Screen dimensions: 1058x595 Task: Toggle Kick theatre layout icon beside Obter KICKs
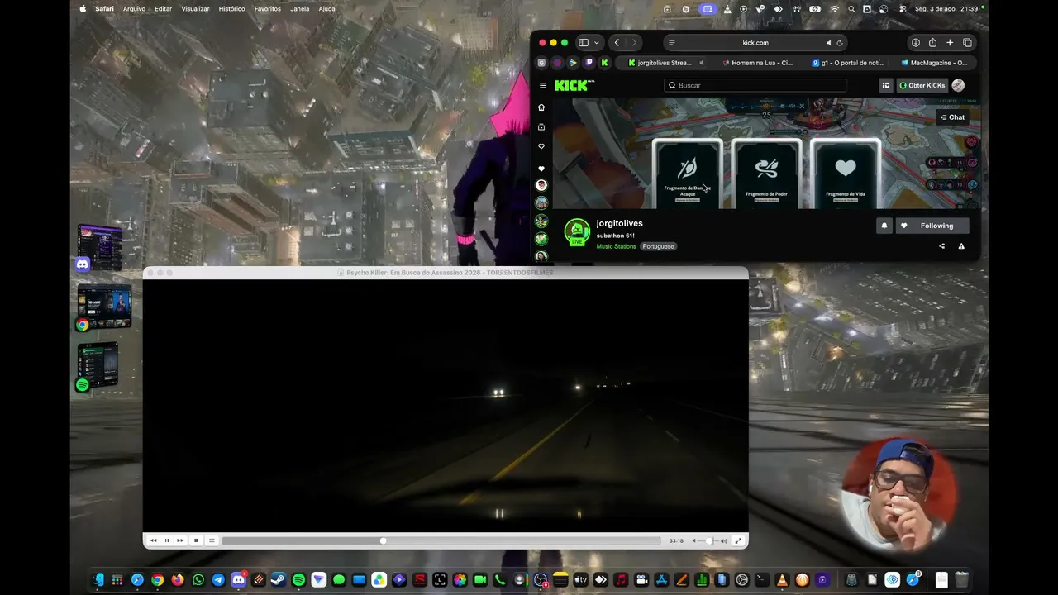885,85
